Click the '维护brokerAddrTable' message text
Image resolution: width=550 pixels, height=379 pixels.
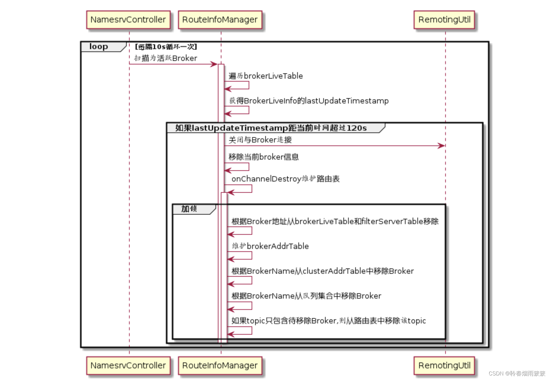(x=270, y=246)
